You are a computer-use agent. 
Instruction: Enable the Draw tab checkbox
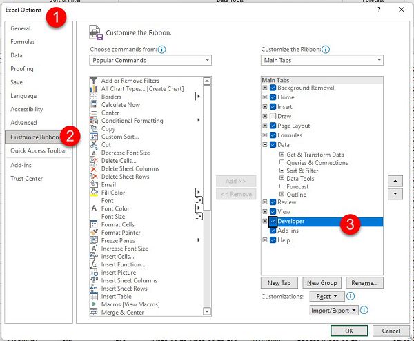tap(273, 116)
